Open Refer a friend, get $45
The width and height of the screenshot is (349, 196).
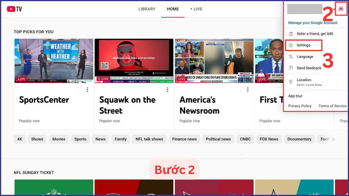[x=315, y=34]
